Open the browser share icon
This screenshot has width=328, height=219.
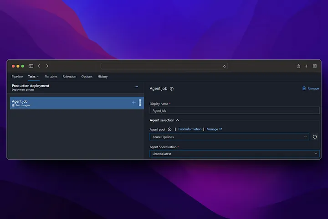[x=298, y=66]
